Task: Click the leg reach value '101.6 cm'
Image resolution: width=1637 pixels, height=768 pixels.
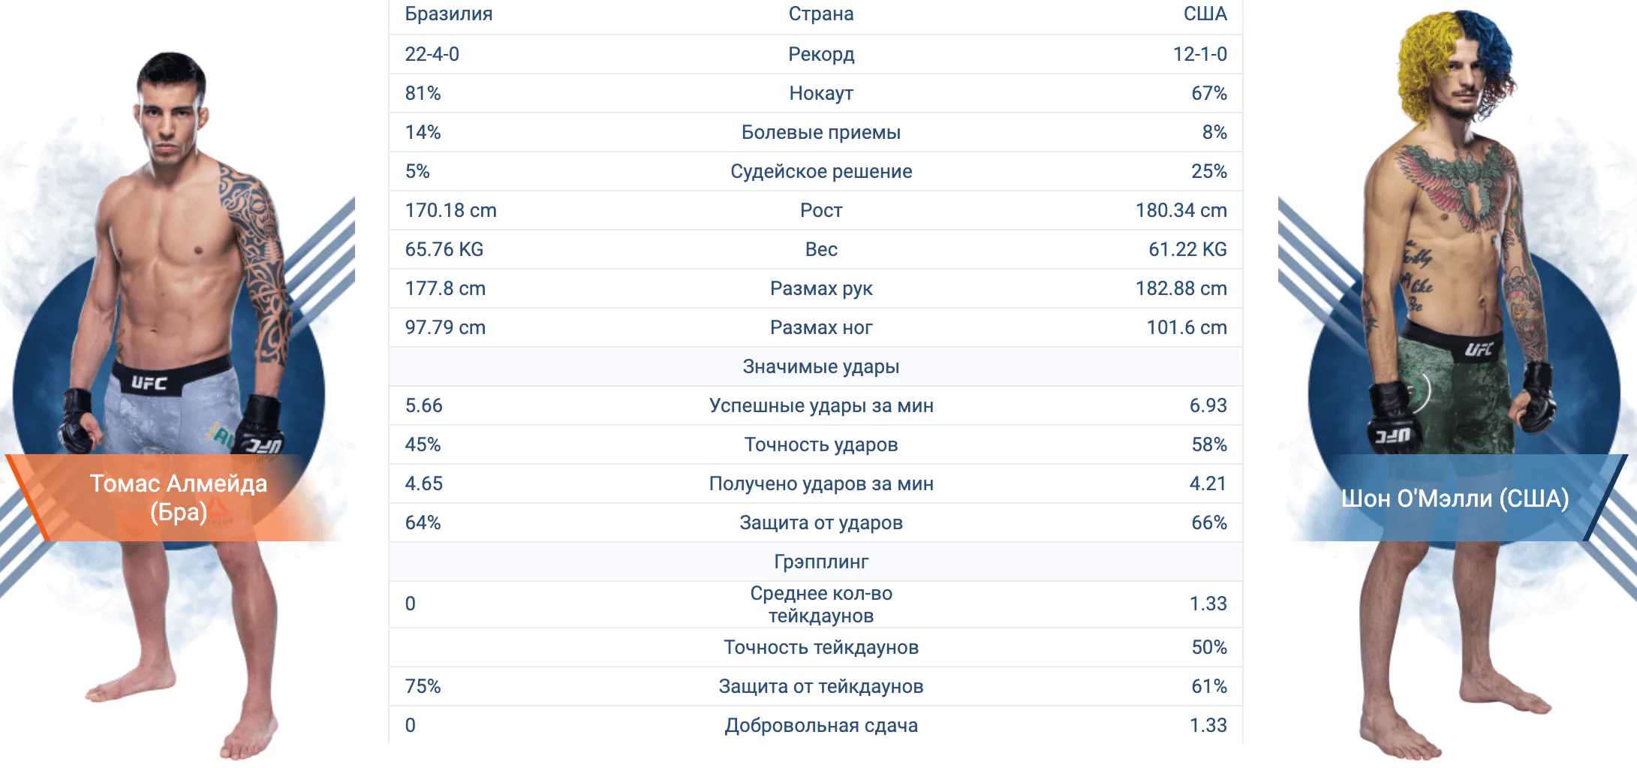Action: point(1187,327)
